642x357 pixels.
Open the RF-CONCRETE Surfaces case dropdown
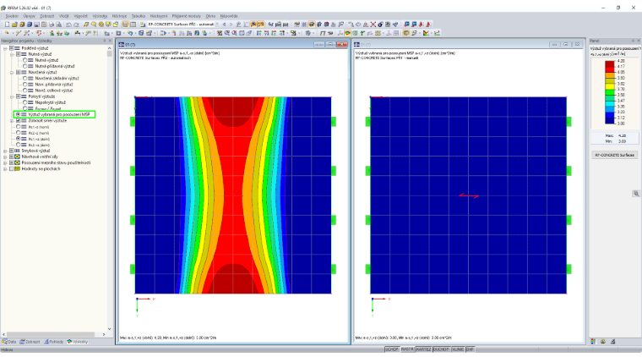[217, 25]
